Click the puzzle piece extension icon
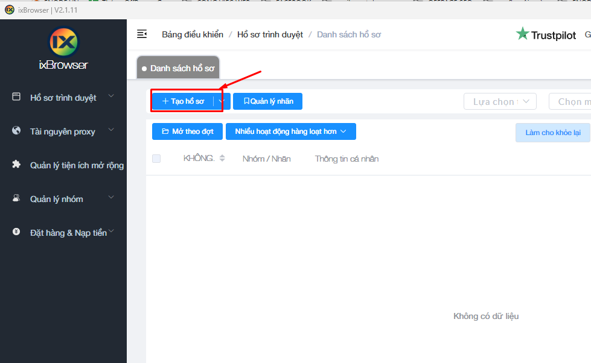This screenshot has height=363, width=591. (x=16, y=165)
